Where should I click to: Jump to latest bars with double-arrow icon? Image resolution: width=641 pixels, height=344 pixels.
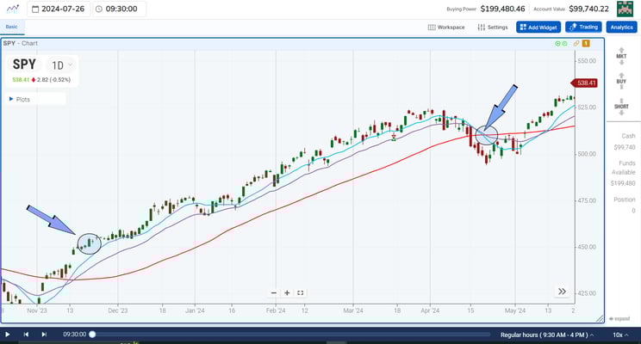pos(562,292)
